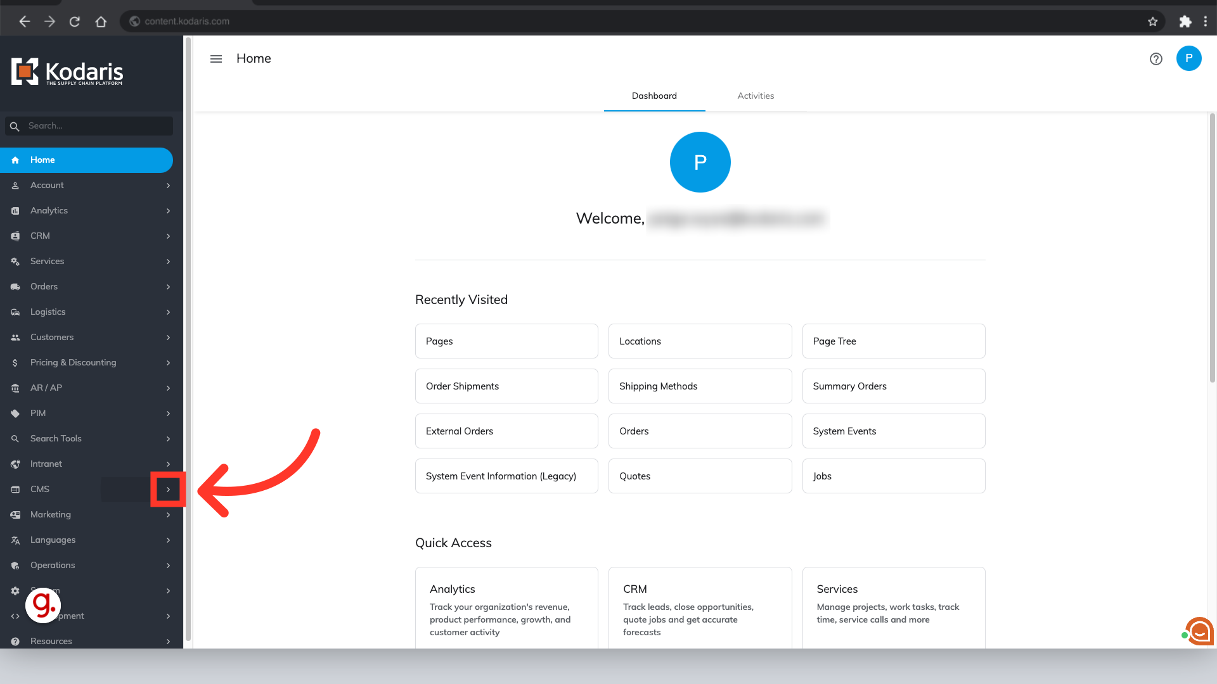Expand the CMS menu chevron
The image size is (1217, 684).
pos(168,490)
